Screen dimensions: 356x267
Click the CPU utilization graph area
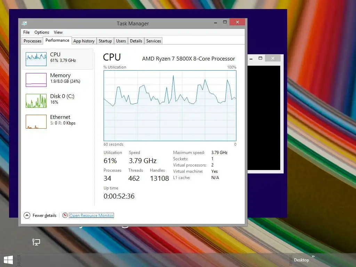(x=170, y=106)
